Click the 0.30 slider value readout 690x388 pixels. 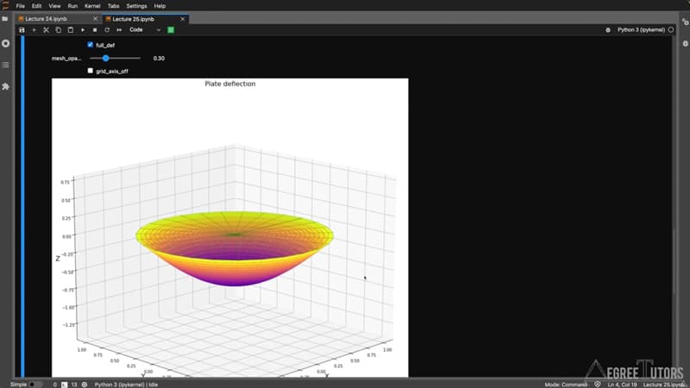click(159, 58)
